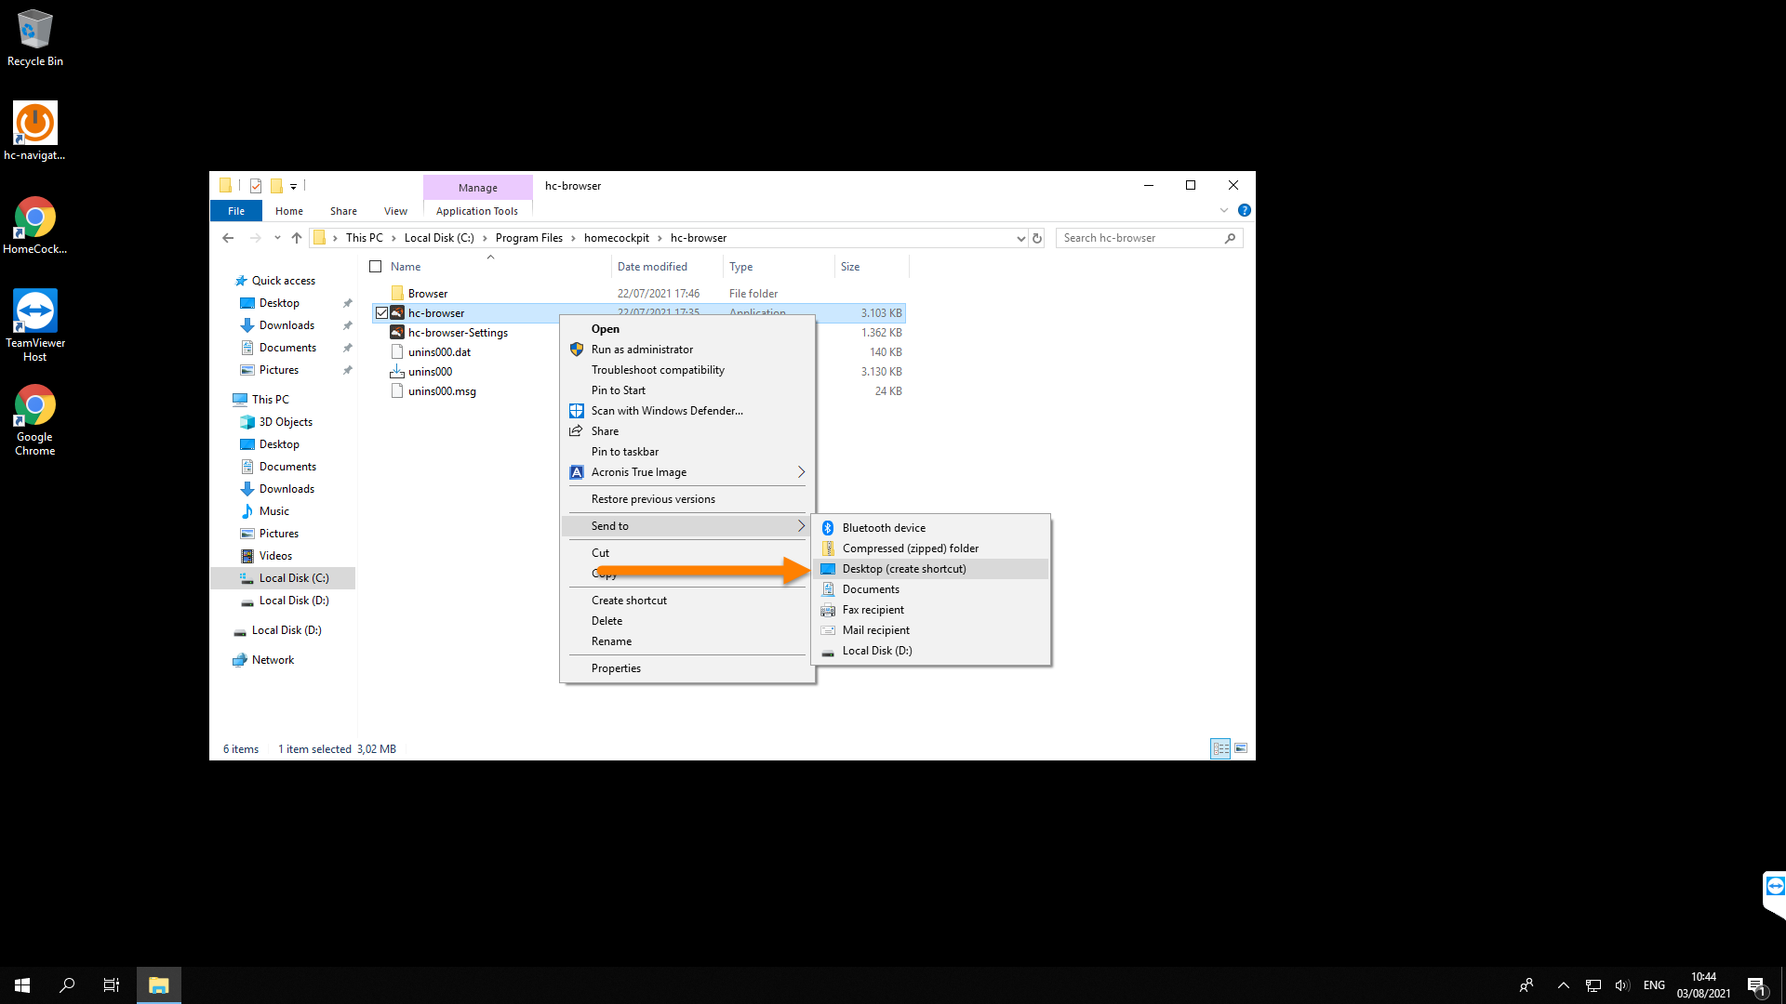Expand the address bar history dropdown
Screen dimensions: 1786x1004
click(1020, 238)
